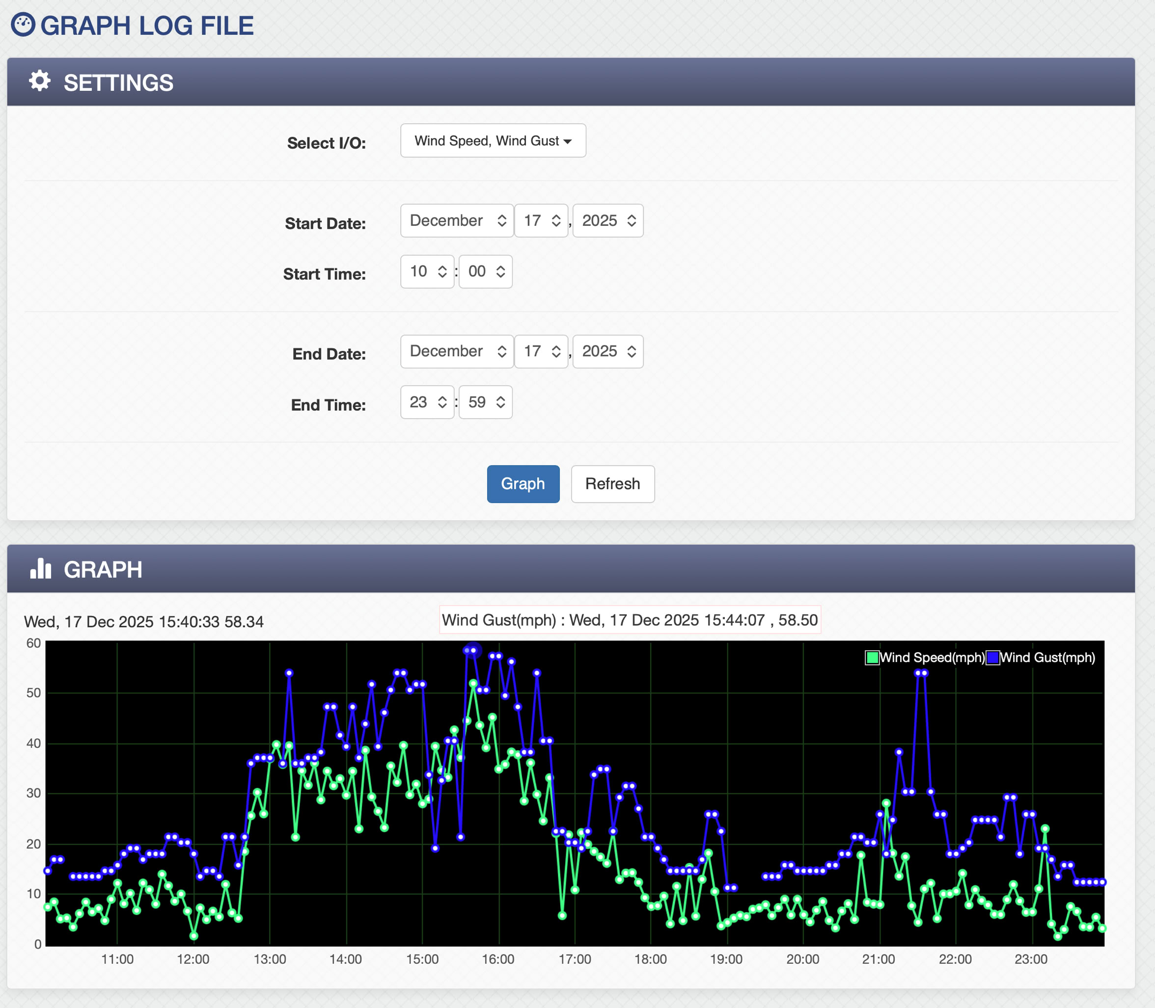Viewport: 1155px width, 1008px height.
Task: Open the Select I/O dropdown
Action: pyautogui.click(x=493, y=141)
